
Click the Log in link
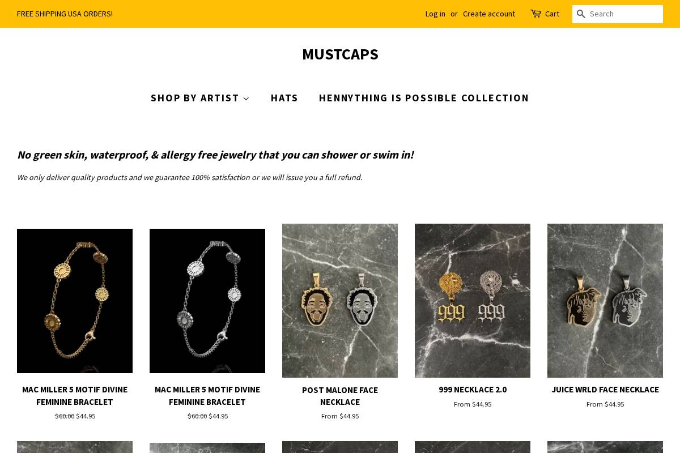pyautogui.click(x=435, y=14)
